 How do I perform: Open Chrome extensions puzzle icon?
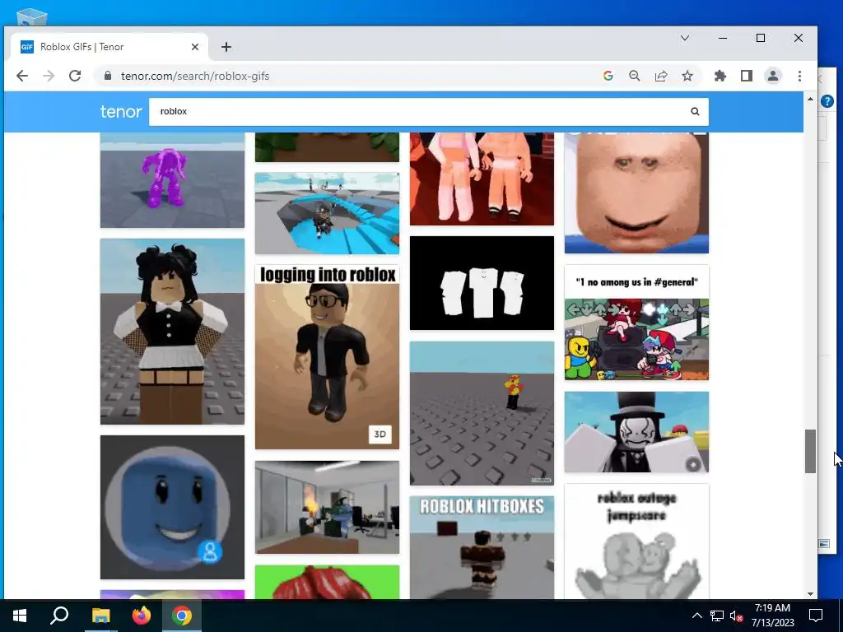coord(720,76)
